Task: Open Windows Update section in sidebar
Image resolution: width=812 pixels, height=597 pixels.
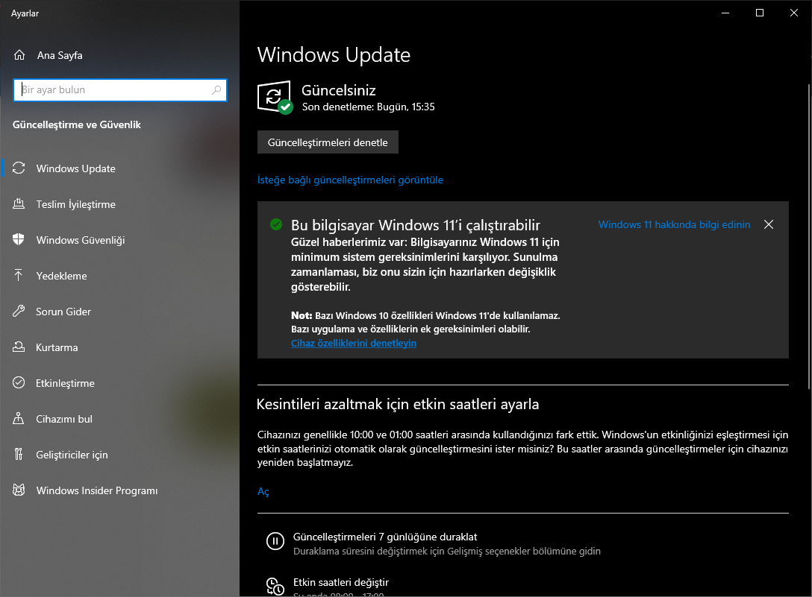Action: 119,168
